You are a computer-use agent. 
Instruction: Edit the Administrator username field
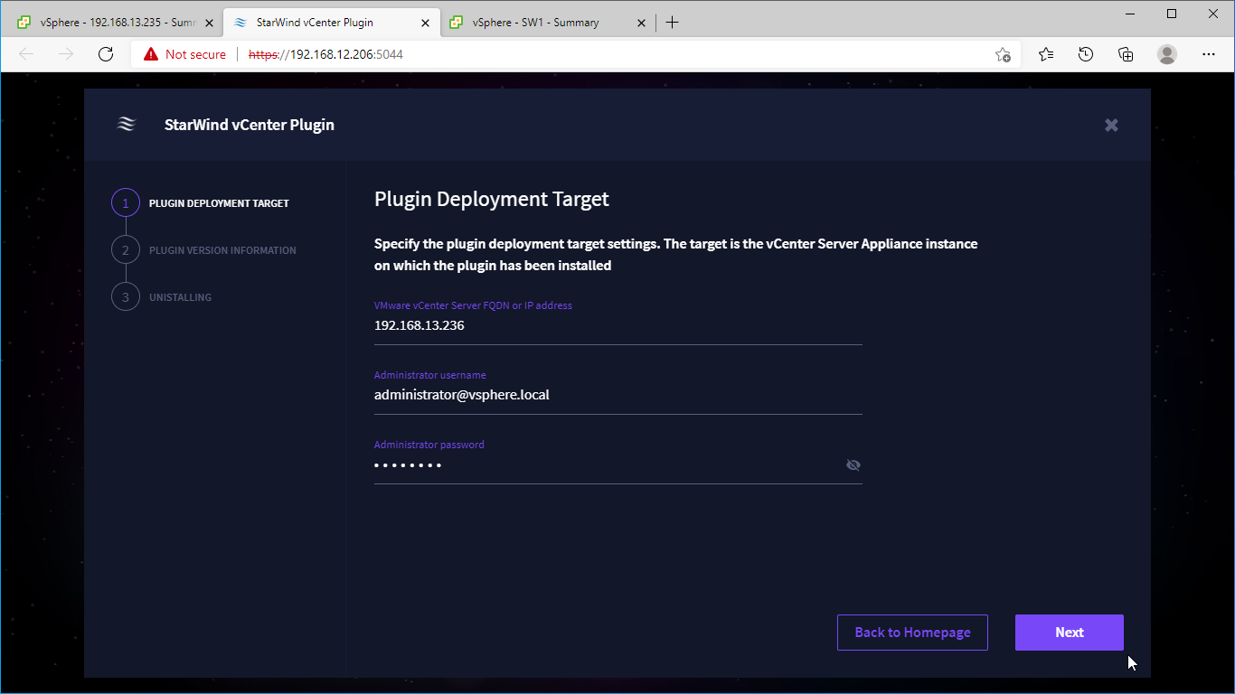pos(617,395)
